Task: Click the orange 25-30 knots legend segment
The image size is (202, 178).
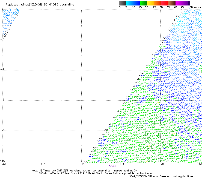Action: [x=158, y=3]
